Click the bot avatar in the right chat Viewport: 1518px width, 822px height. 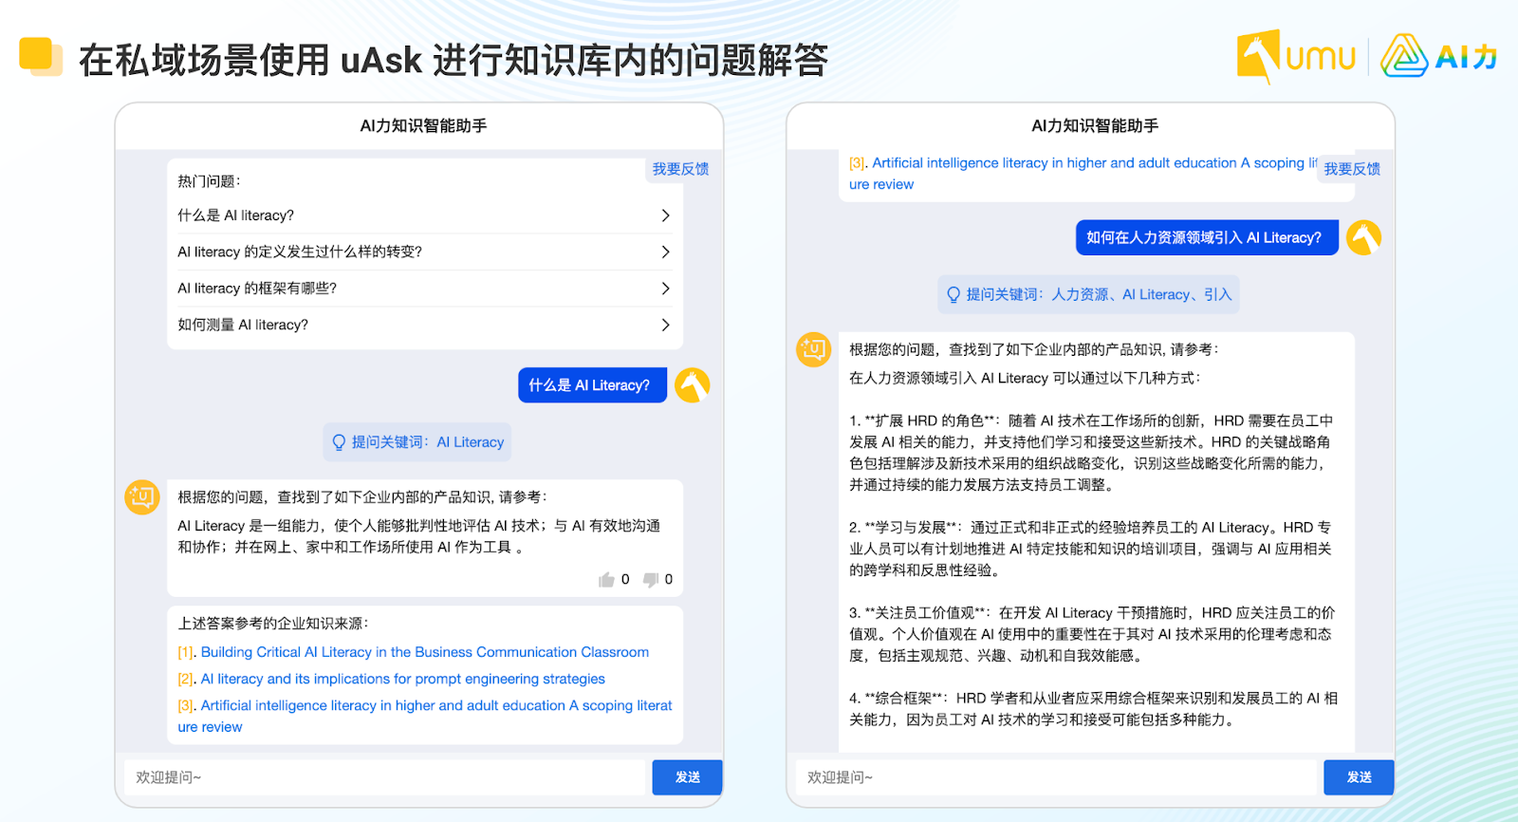pos(813,349)
